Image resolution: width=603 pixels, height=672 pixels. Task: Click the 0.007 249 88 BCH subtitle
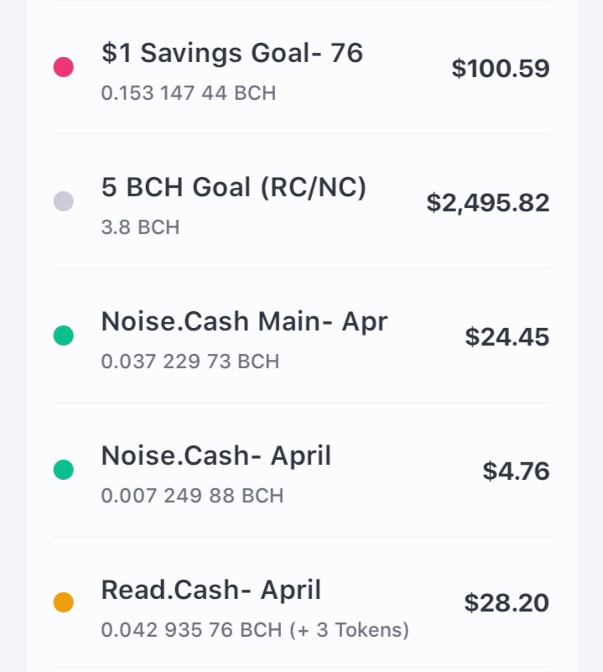tap(192, 496)
